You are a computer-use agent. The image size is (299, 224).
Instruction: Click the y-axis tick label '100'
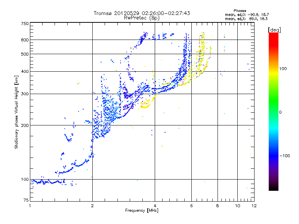(x=25, y=179)
